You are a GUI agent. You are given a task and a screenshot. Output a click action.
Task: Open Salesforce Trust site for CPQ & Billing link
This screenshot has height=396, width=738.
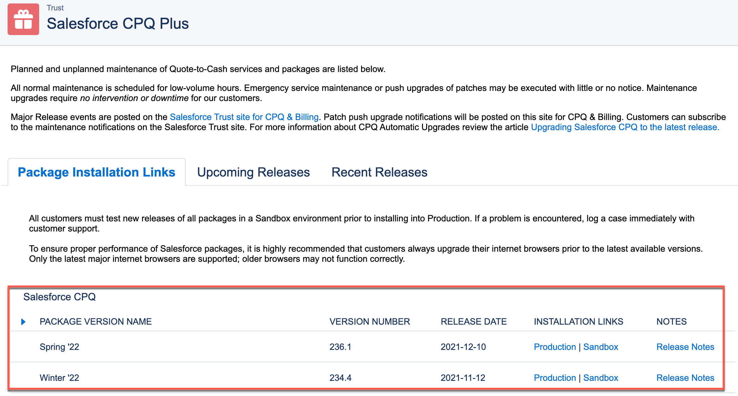(x=244, y=117)
